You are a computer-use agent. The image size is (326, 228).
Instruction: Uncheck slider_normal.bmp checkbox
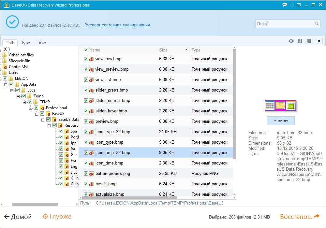click(x=86, y=101)
